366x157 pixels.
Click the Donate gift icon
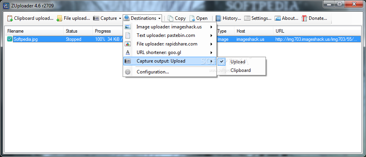[304, 18]
